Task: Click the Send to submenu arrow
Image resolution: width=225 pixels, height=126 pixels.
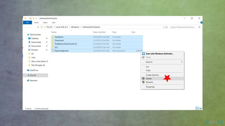Action: tap(182, 62)
